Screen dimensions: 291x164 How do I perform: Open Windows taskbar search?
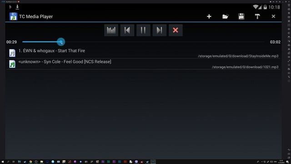[x=8, y=162]
